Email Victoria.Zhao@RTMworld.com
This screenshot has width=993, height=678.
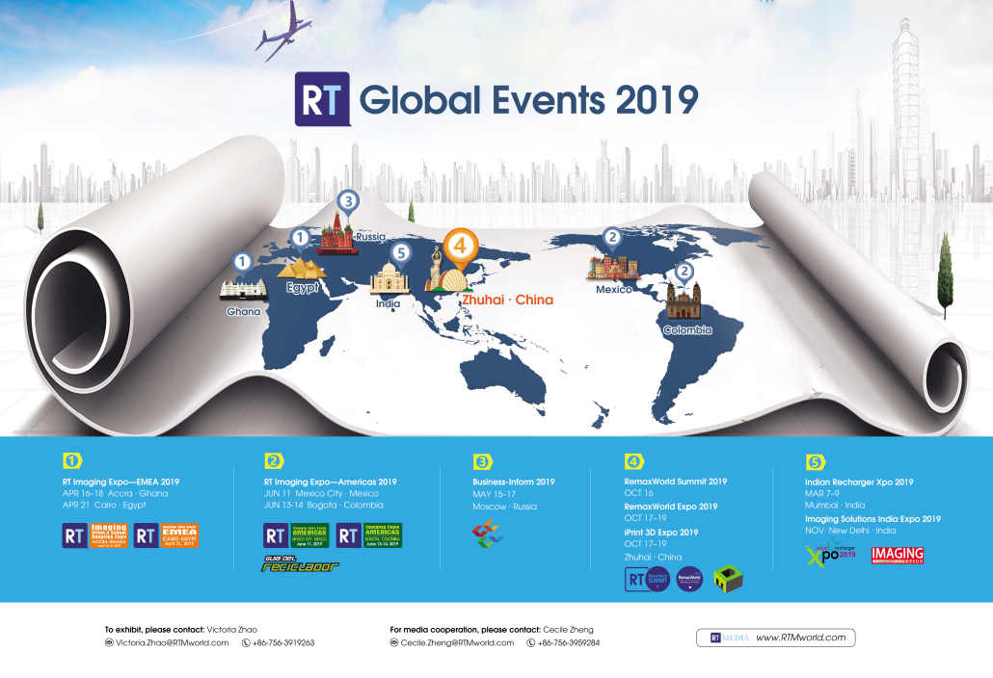(x=172, y=642)
